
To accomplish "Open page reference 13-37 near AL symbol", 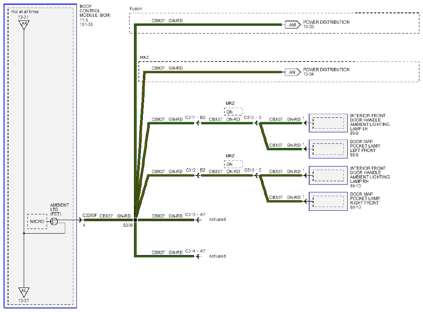I will tap(23, 300).
